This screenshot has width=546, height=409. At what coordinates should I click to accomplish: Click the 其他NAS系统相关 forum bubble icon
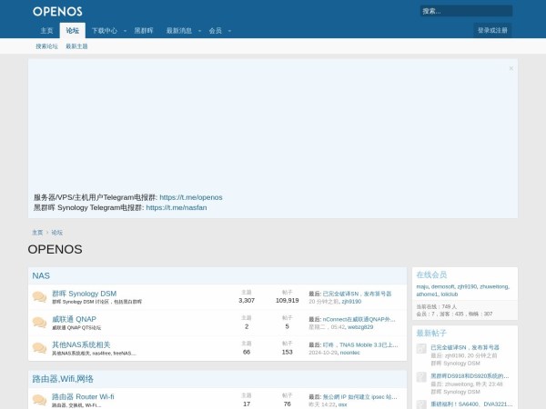click(x=39, y=348)
